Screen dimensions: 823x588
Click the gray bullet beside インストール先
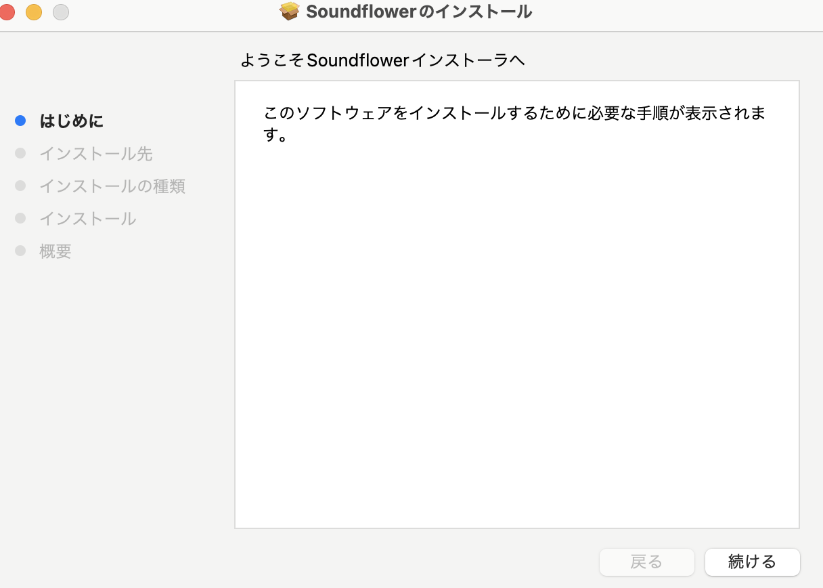pos(20,154)
